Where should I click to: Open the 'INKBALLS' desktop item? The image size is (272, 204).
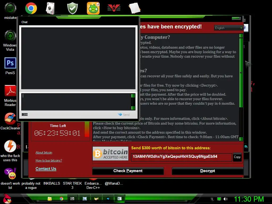click(x=52, y=183)
